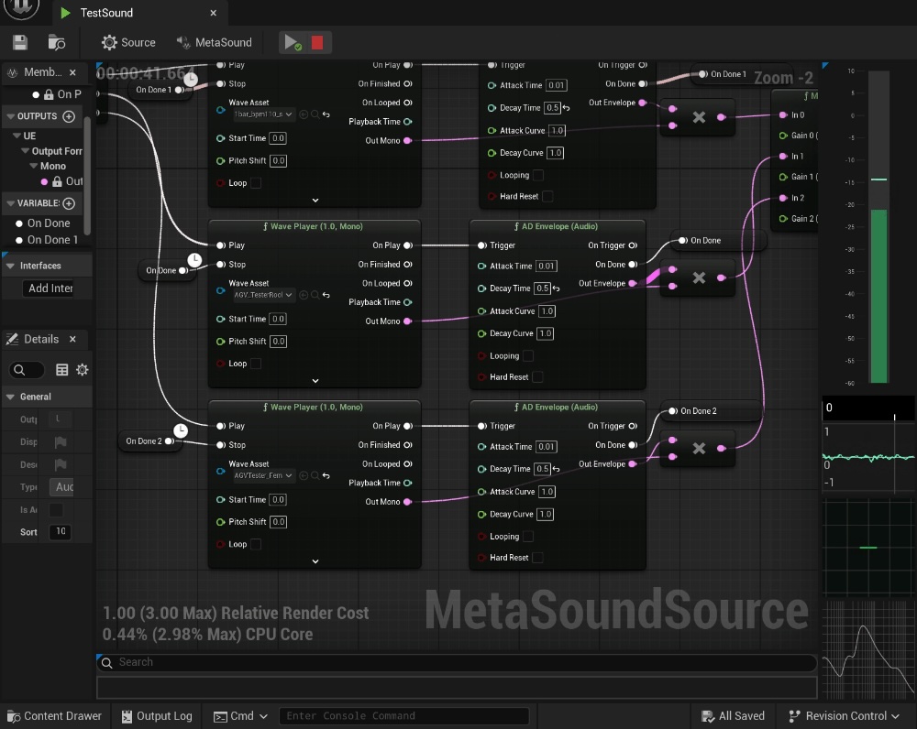
Task: Open the Content Drawer
Action: tap(54, 716)
